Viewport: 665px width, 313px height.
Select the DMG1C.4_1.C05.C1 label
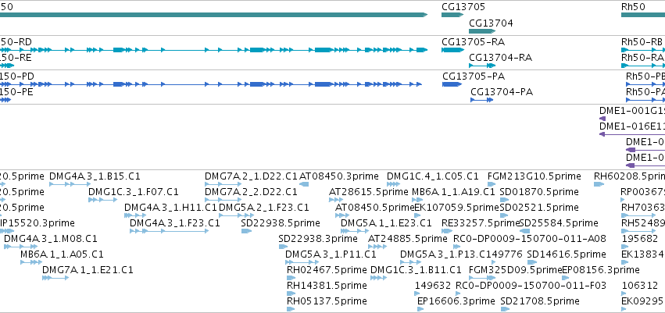click(x=433, y=176)
